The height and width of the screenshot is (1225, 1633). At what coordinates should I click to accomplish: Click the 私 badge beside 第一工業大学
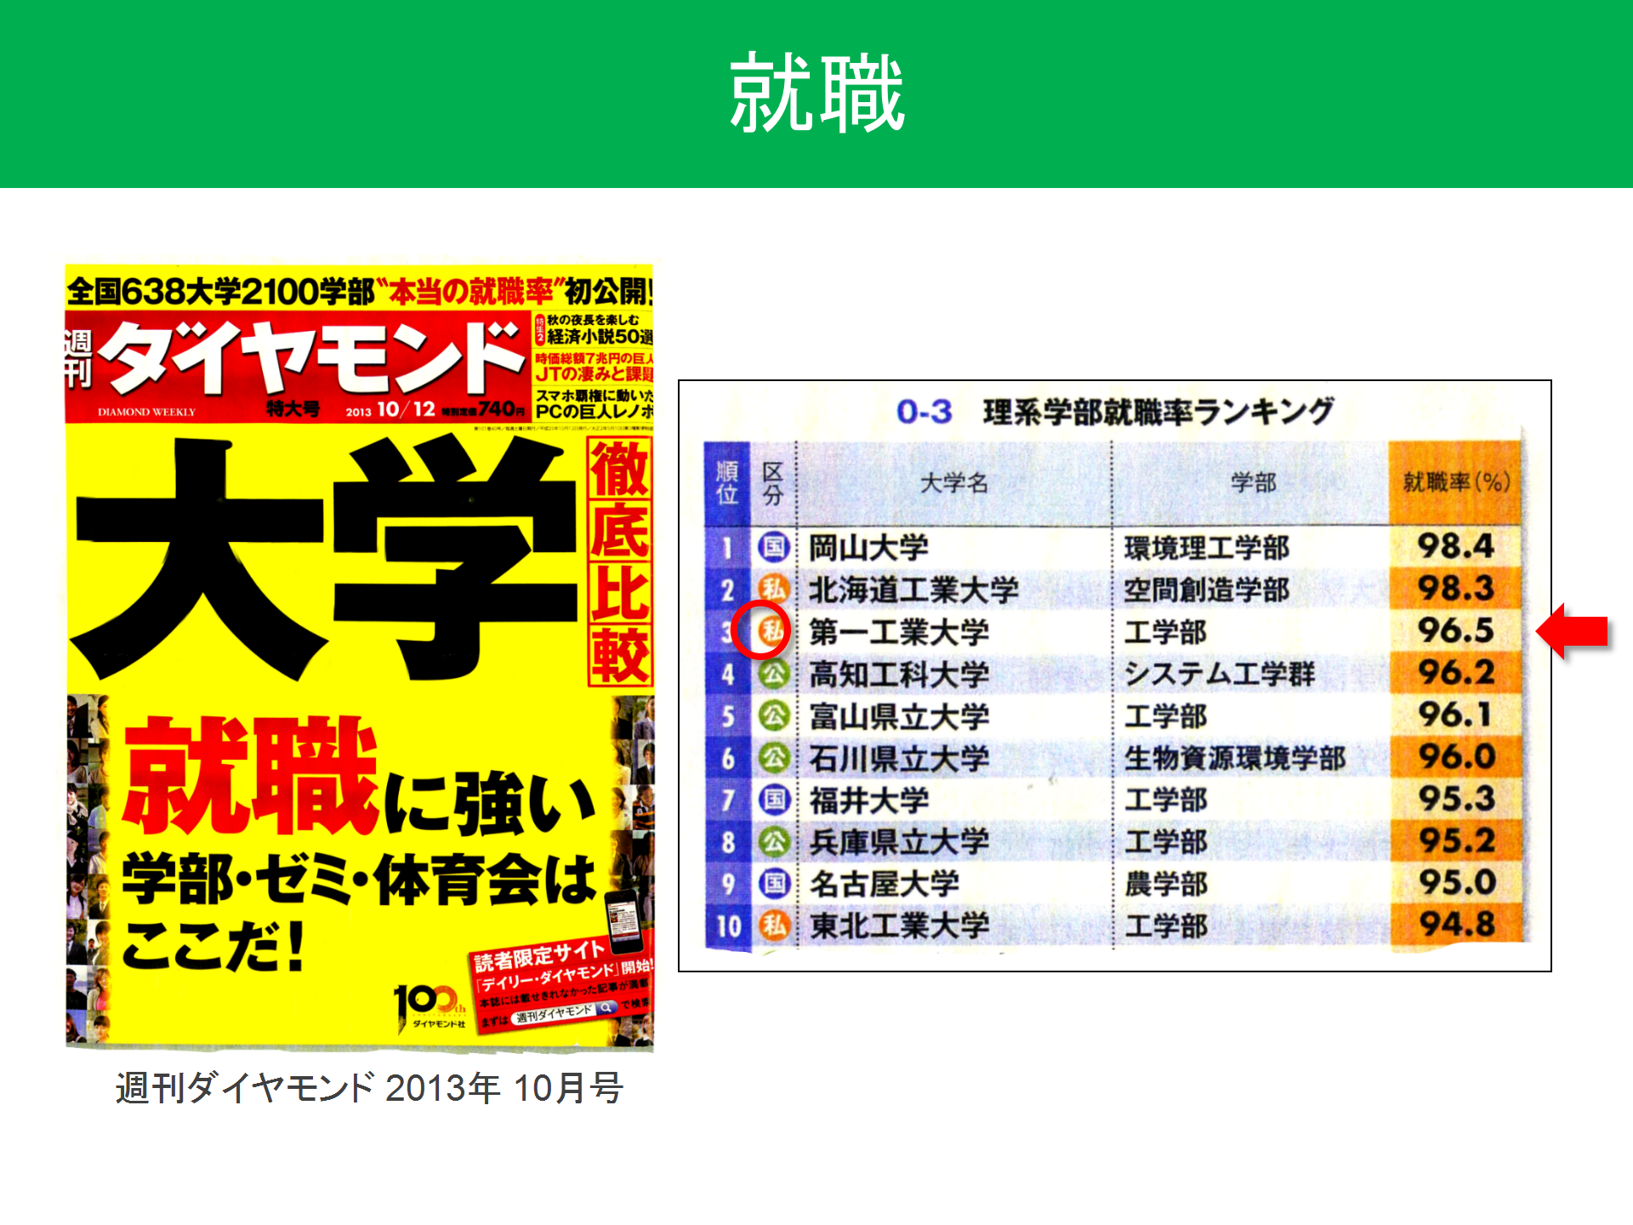click(771, 630)
